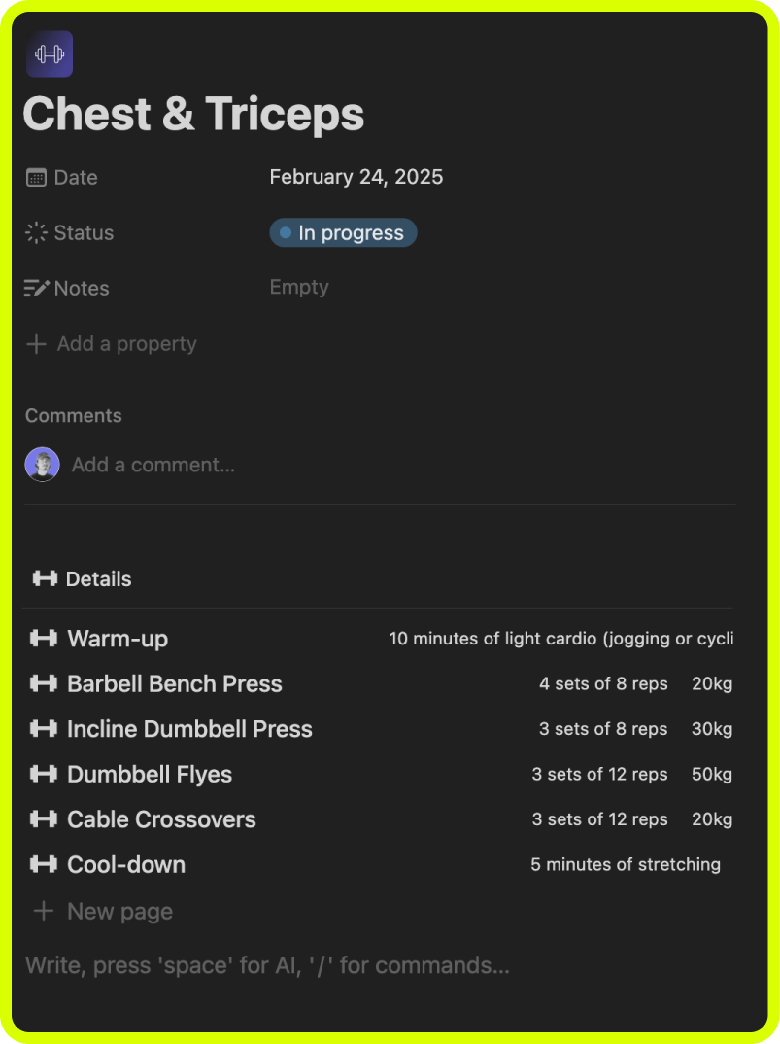780x1044 pixels.
Task: Click the plus icon beside Add a property
Action: [x=36, y=344]
